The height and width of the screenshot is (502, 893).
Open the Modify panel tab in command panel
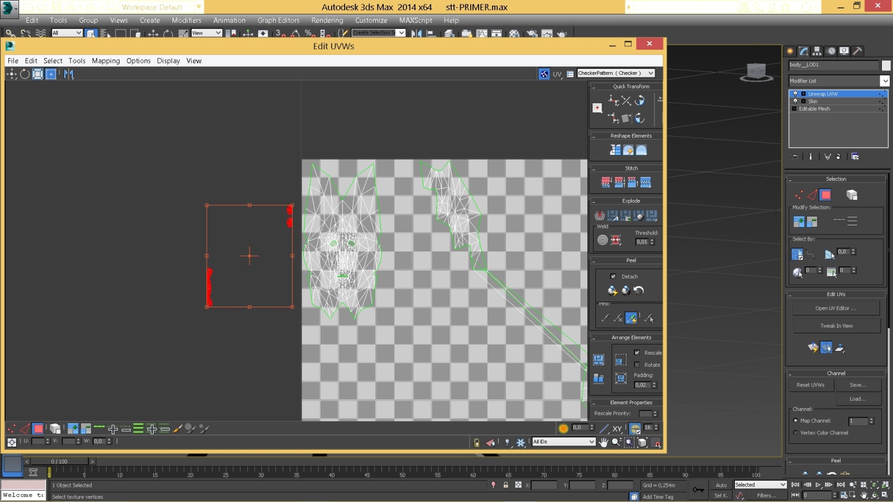804,51
